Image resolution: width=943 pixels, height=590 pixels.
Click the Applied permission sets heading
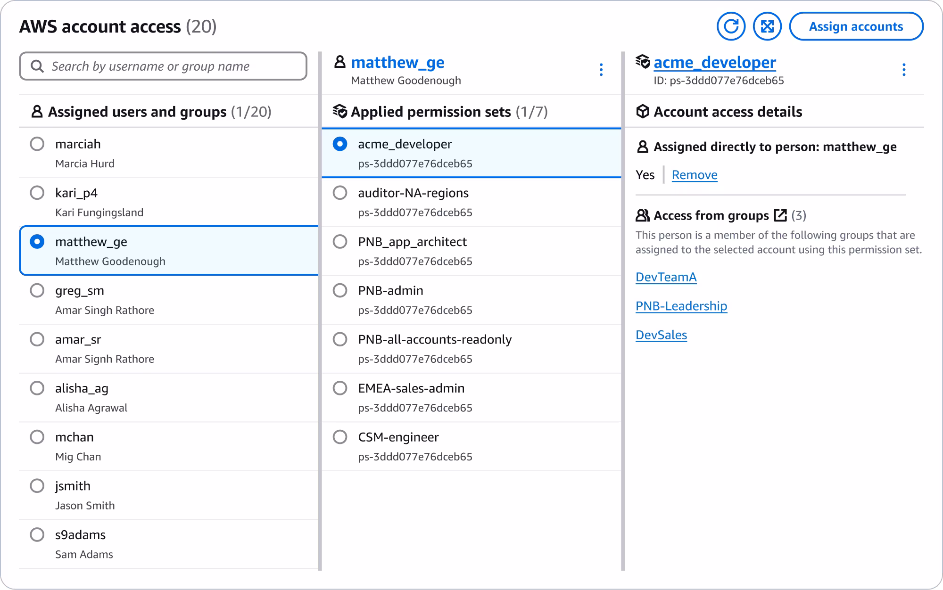430,112
